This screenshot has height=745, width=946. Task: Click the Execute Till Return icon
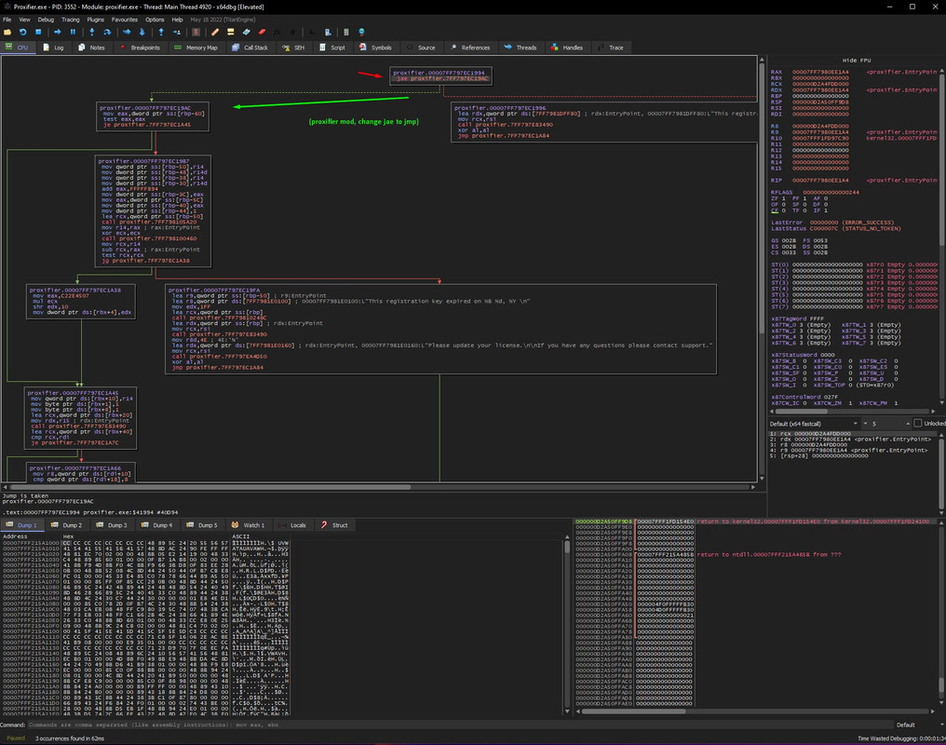click(161, 32)
